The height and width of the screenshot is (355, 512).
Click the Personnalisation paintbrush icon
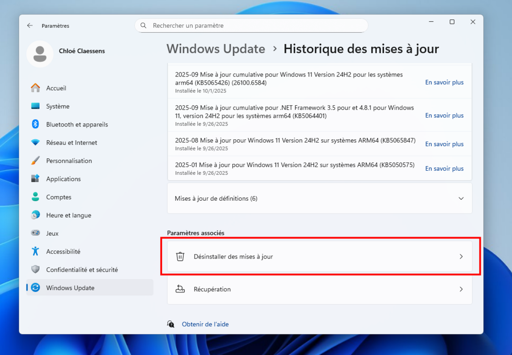click(35, 161)
